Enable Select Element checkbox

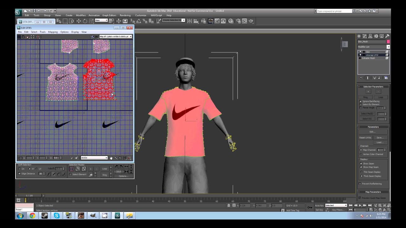pos(70,174)
